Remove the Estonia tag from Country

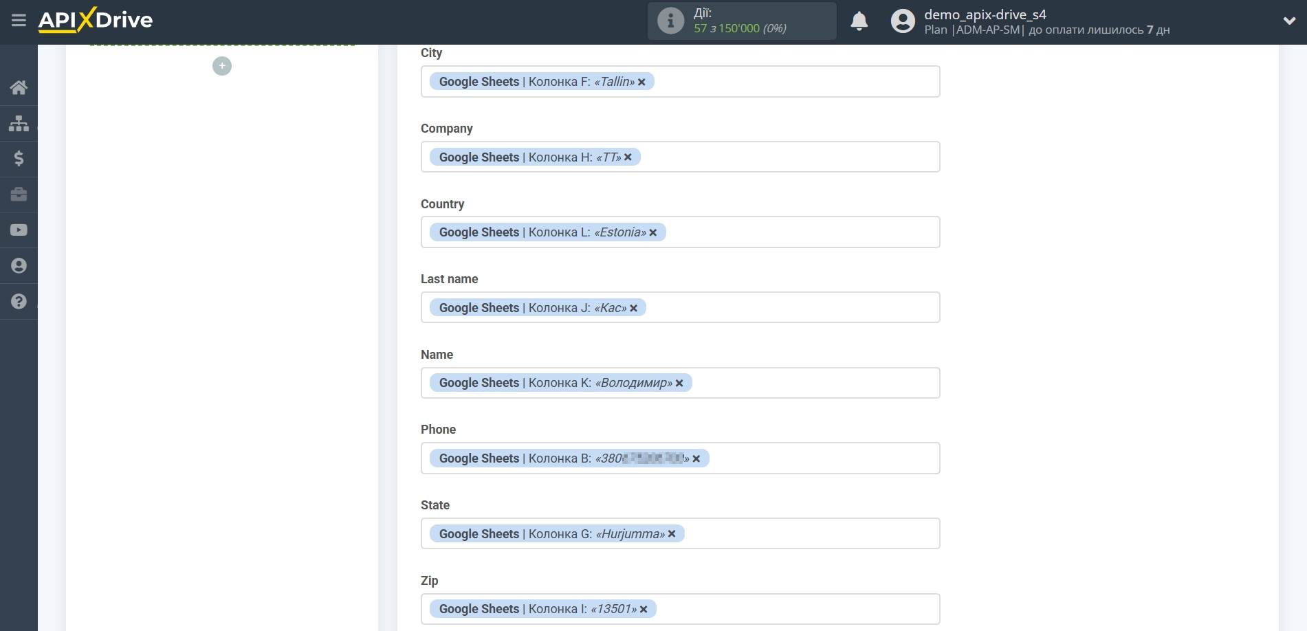tap(653, 233)
